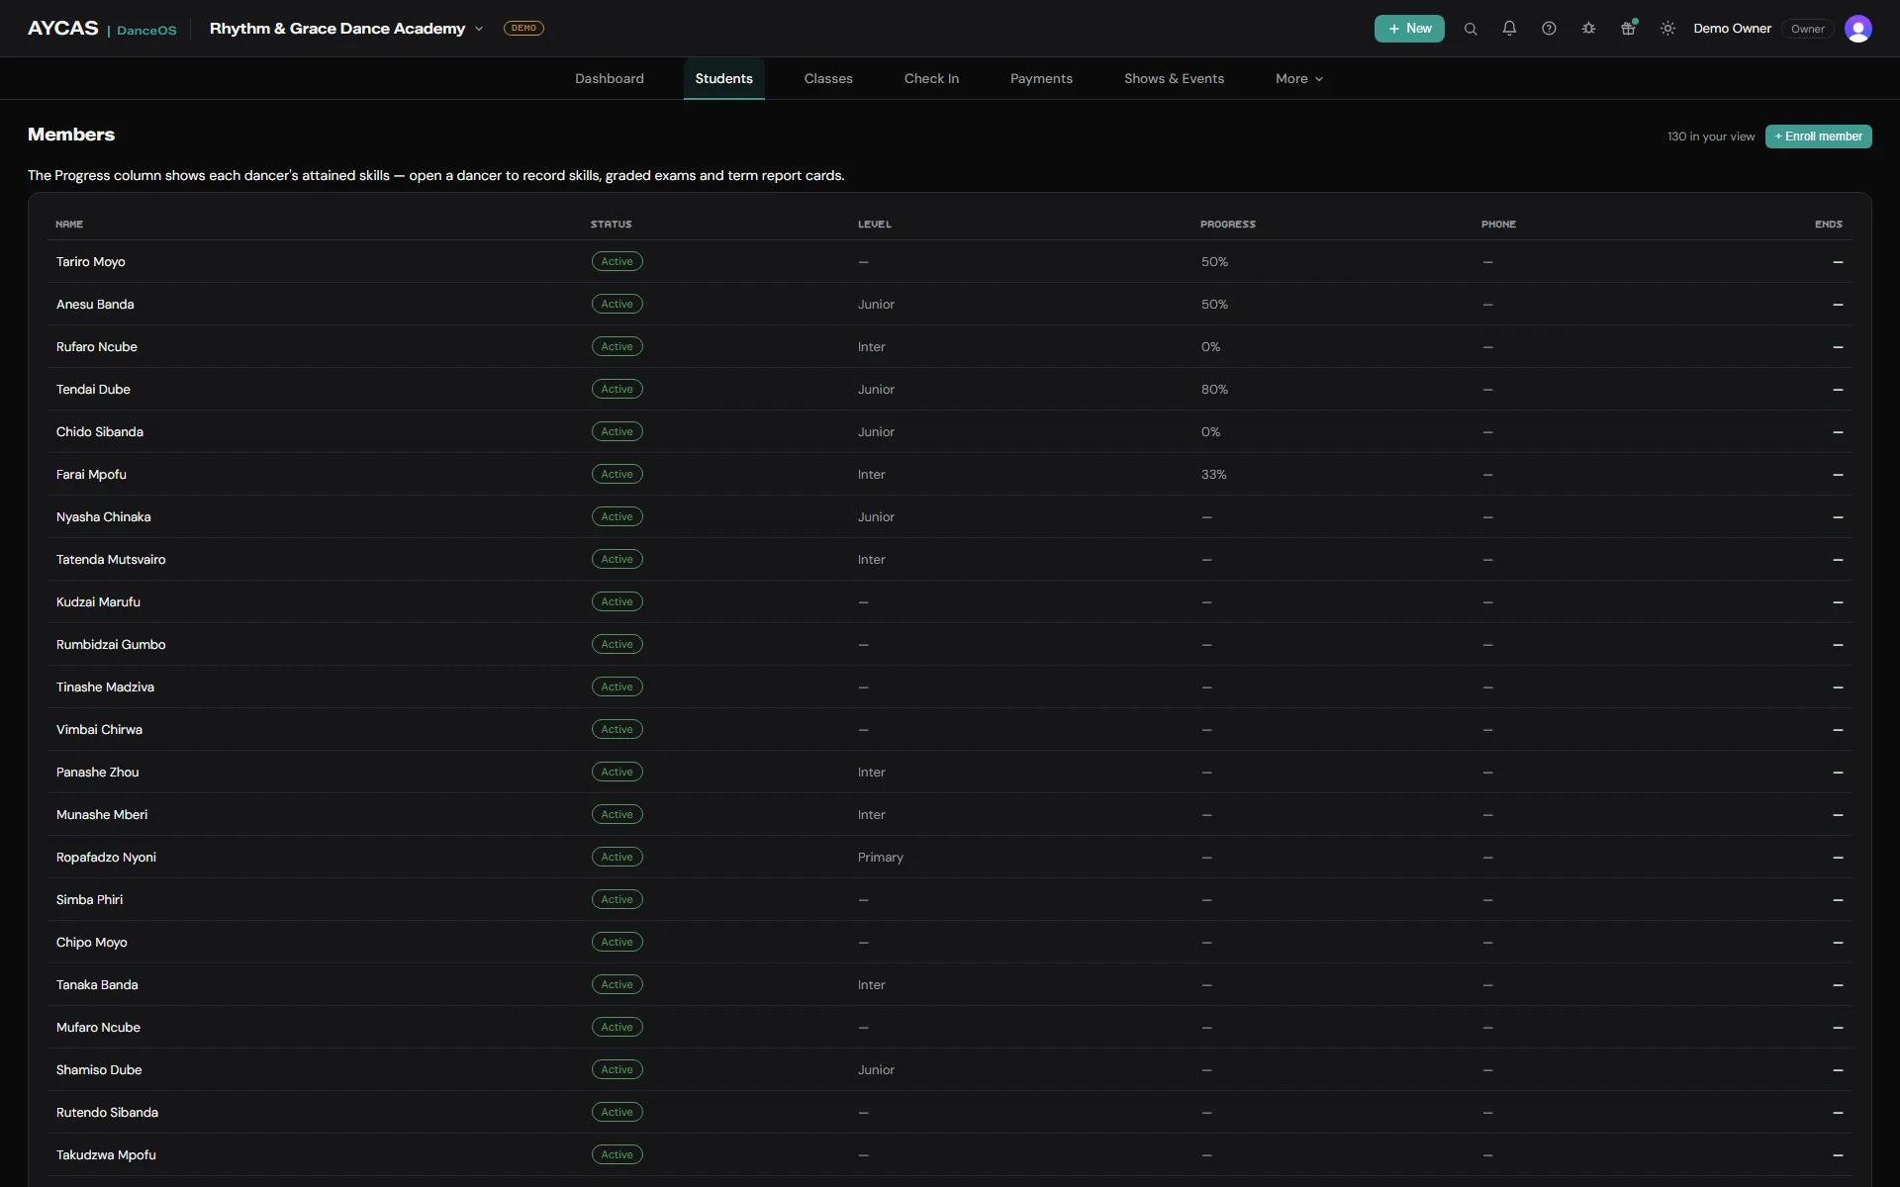Go to Shows & Events tab

[1174, 78]
